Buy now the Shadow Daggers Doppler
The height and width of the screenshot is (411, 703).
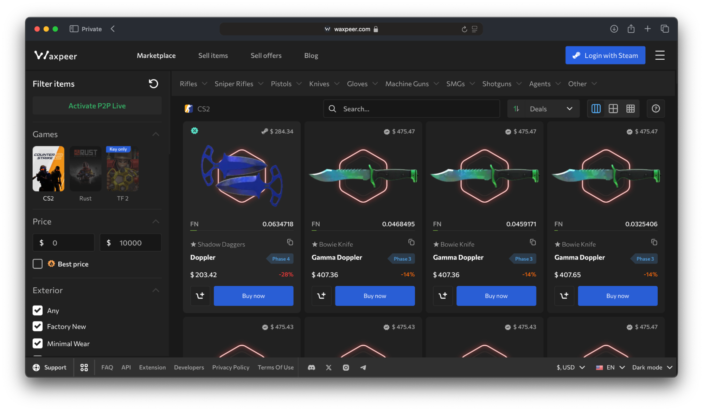tap(253, 296)
